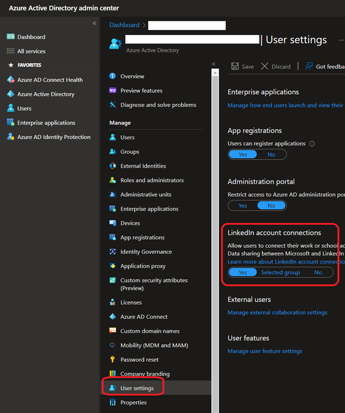The height and width of the screenshot is (413, 345).
Task: Collapse the far-left navigation sidebar
Action: coord(94,23)
